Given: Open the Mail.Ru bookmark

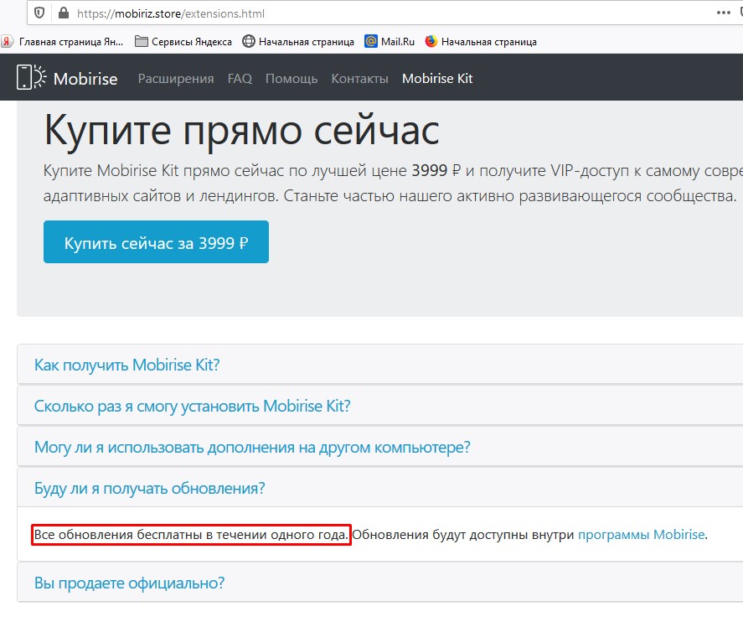Looking at the screenshot, I should [390, 42].
